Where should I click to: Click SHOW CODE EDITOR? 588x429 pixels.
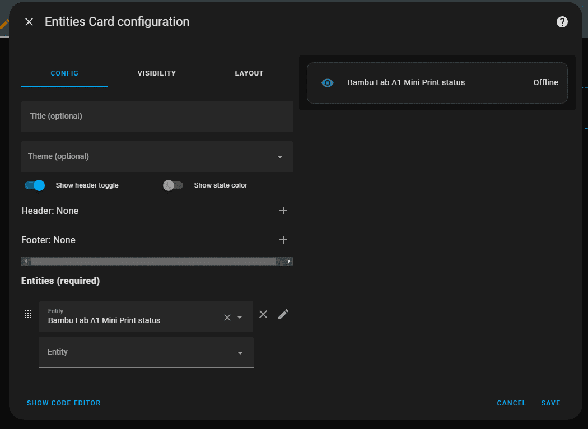(x=63, y=403)
